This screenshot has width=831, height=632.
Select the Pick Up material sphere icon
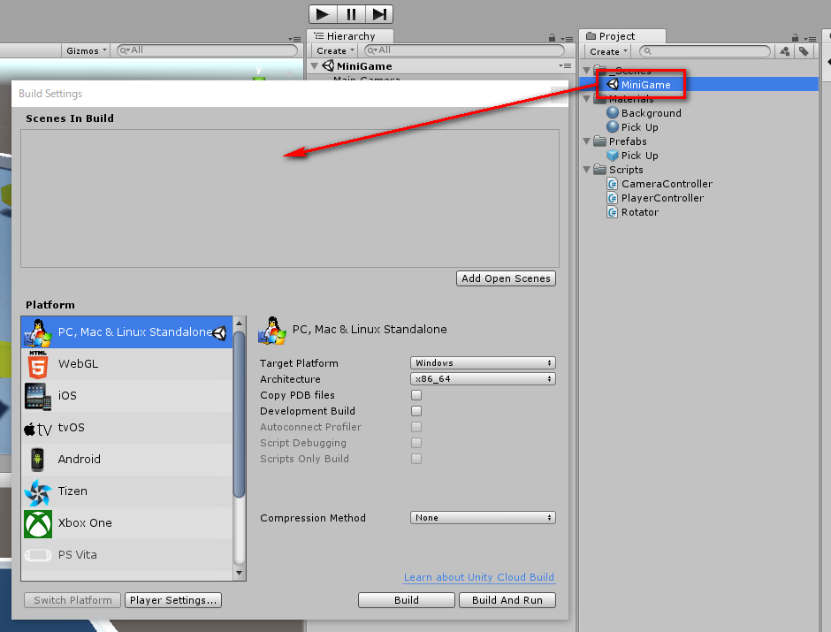tap(613, 126)
